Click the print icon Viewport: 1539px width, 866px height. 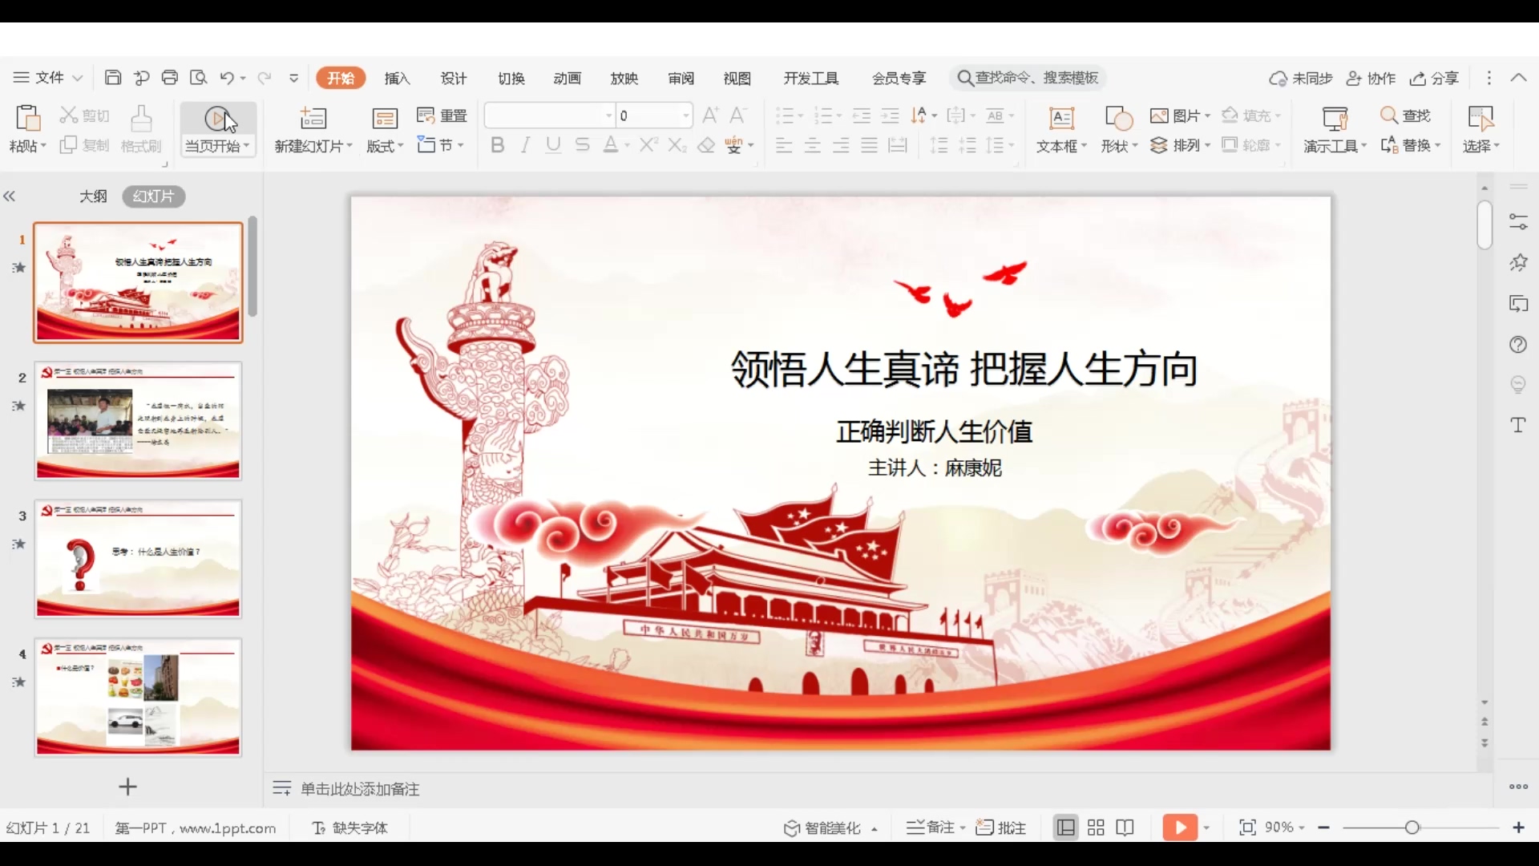click(169, 78)
